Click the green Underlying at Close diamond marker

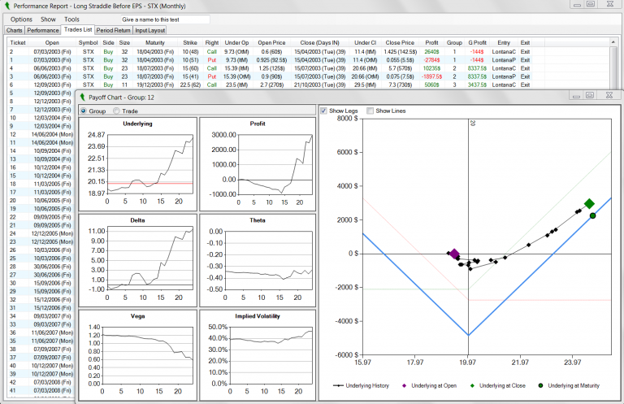pyautogui.click(x=589, y=204)
